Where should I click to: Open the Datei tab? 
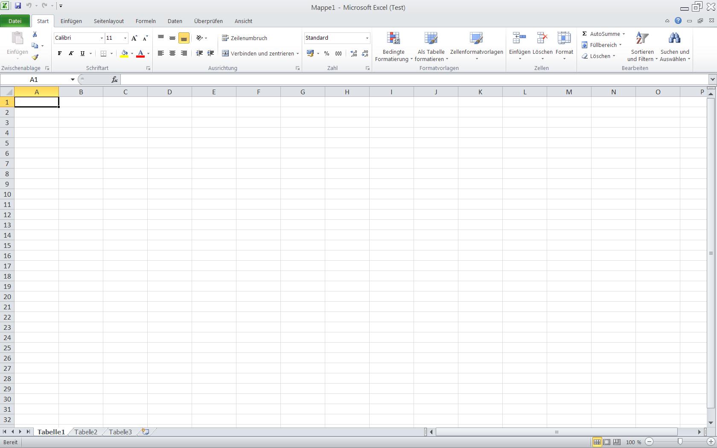[15, 21]
